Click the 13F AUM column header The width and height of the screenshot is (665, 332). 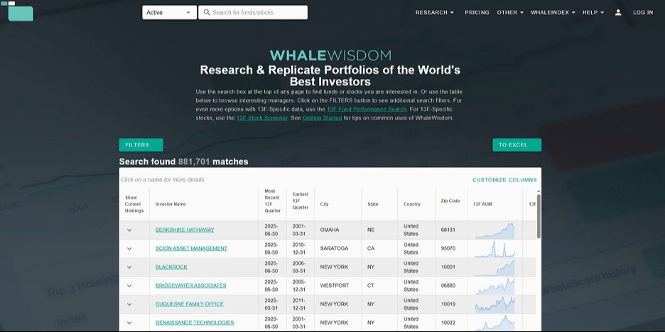[482, 204]
